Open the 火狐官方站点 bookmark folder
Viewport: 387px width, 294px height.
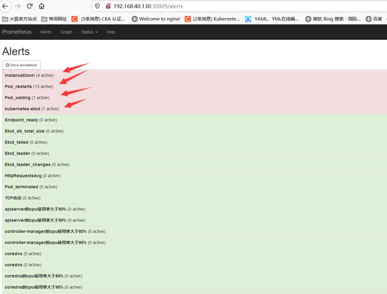click(x=20, y=19)
